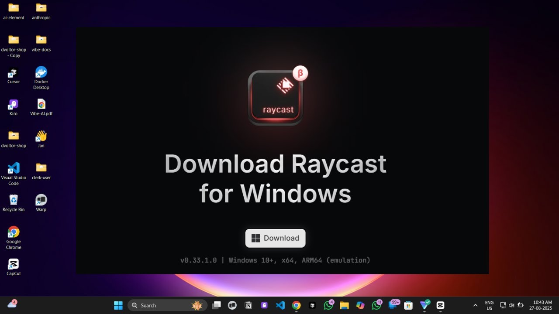The height and width of the screenshot is (314, 559).
Task: Open Copilot from the taskbar
Action: coord(360,305)
